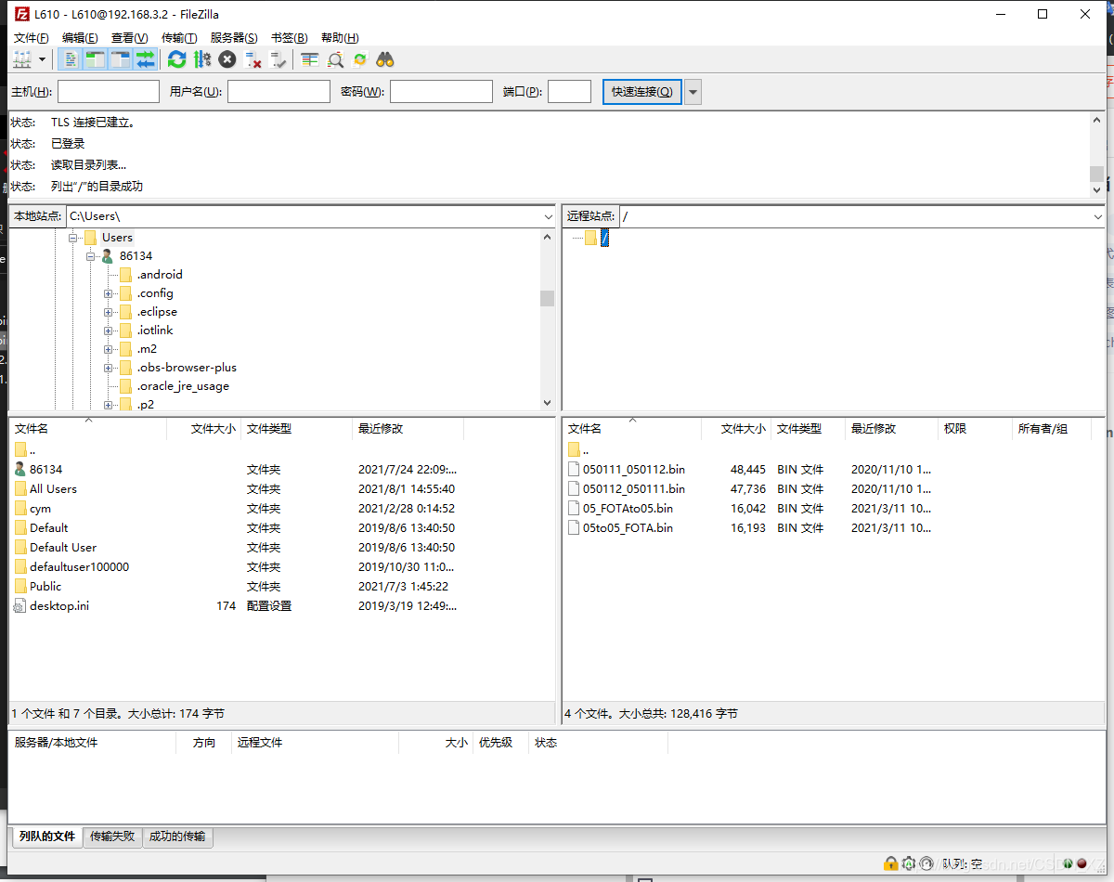Select remote file "050112_050111.bin"
Image resolution: width=1114 pixels, height=882 pixels.
click(634, 489)
